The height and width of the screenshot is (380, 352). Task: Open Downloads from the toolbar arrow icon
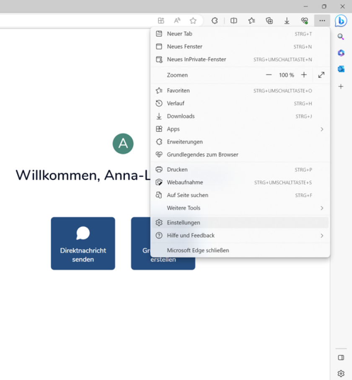[x=287, y=20]
